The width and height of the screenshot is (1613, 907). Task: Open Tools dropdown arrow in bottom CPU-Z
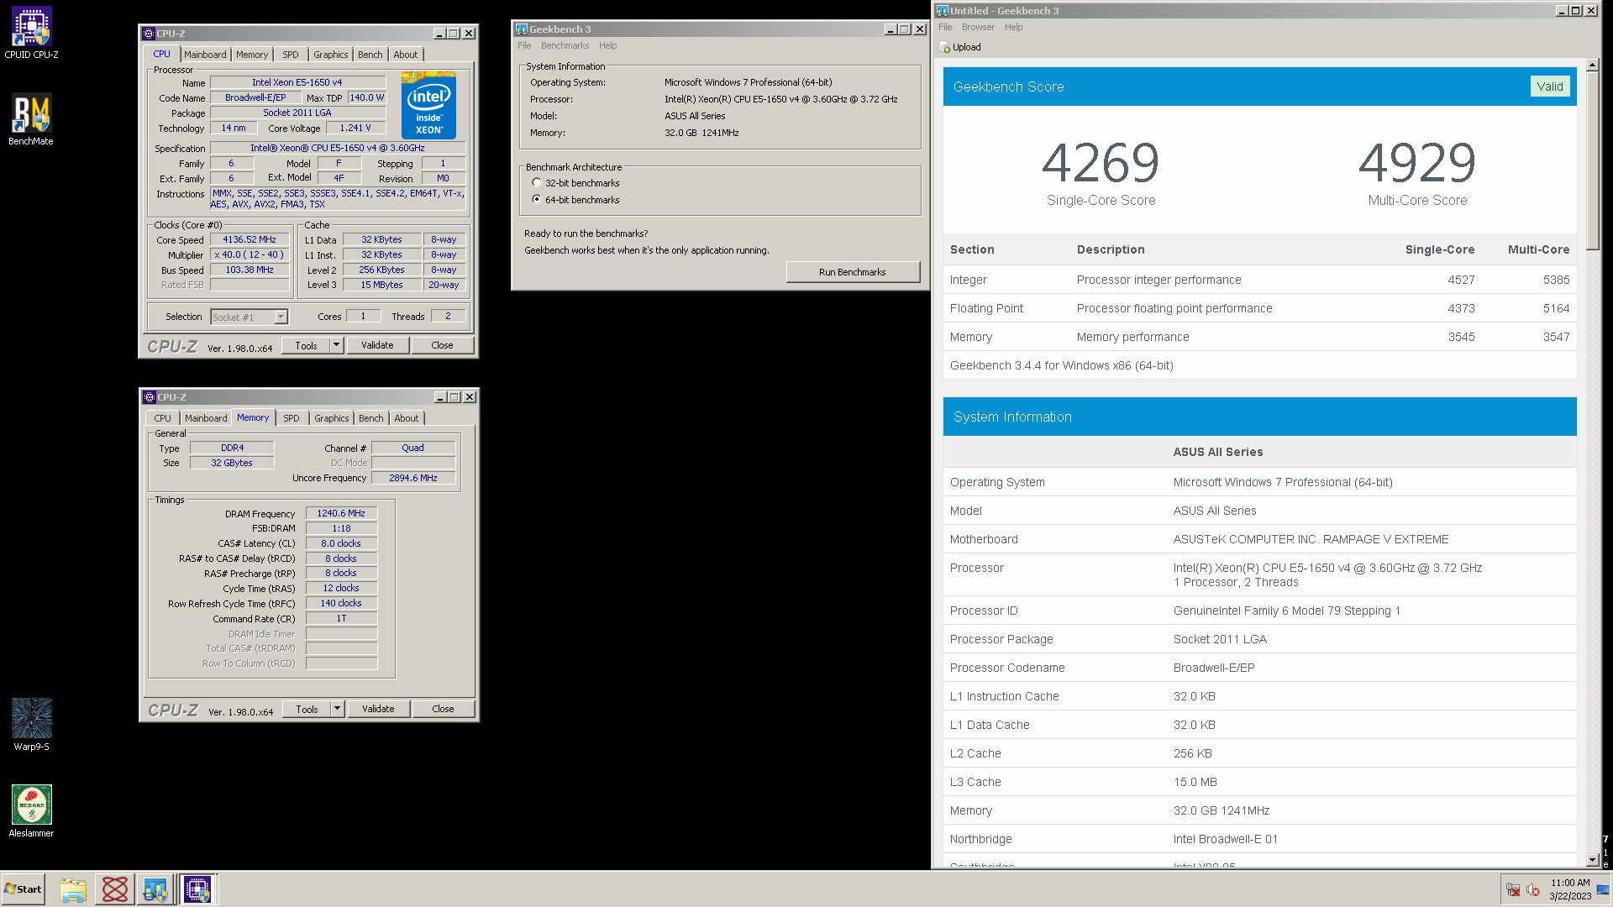(337, 709)
